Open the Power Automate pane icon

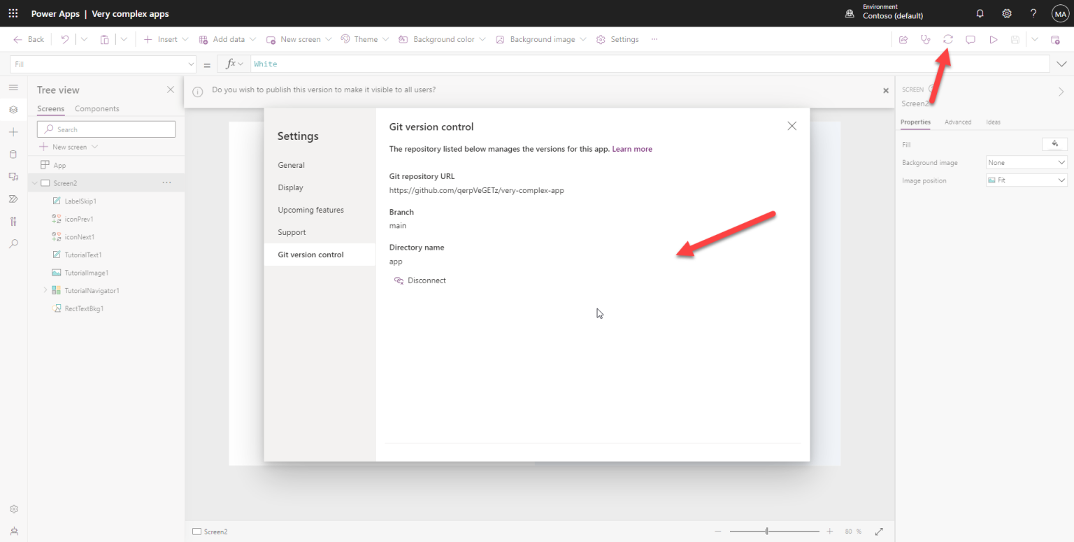(x=13, y=199)
